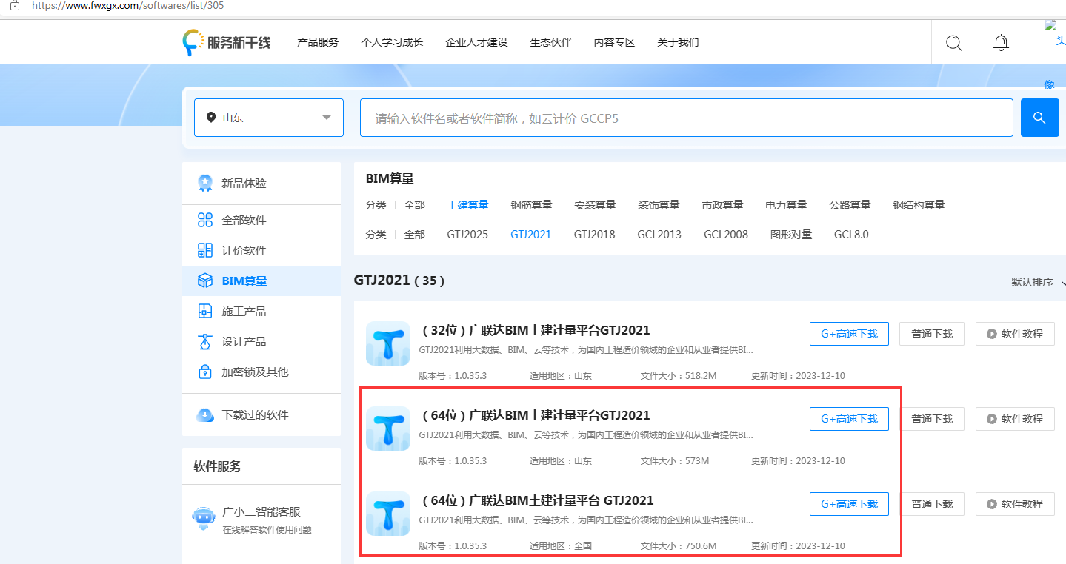Open the 企业人才建设 menu
This screenshot has height=564, width=1066.
click(x=476, y=42)
